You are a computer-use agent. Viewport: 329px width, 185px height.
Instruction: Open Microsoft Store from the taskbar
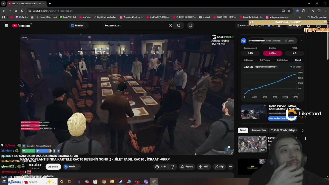tap(95, 182)
